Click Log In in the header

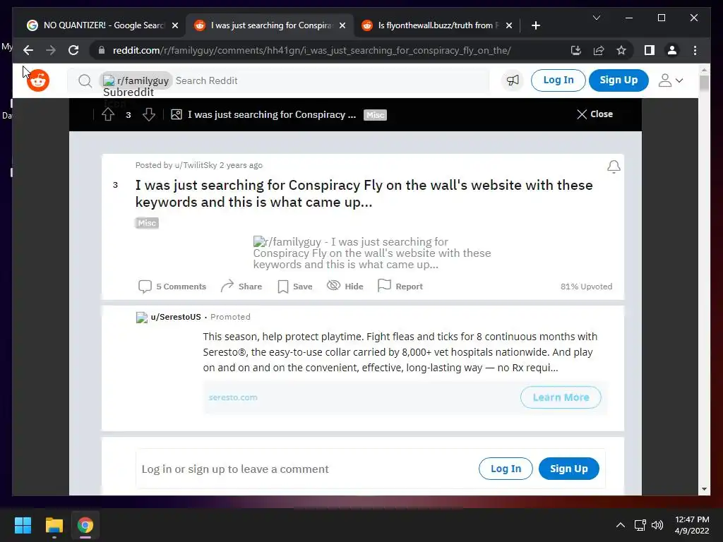(558, 80)
